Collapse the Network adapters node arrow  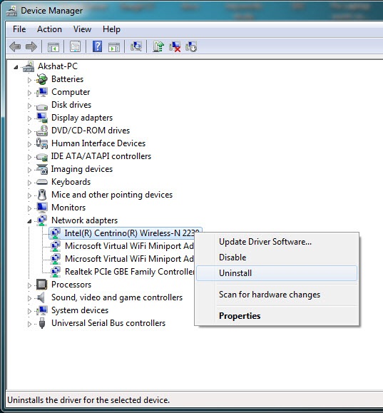[29, 221]
